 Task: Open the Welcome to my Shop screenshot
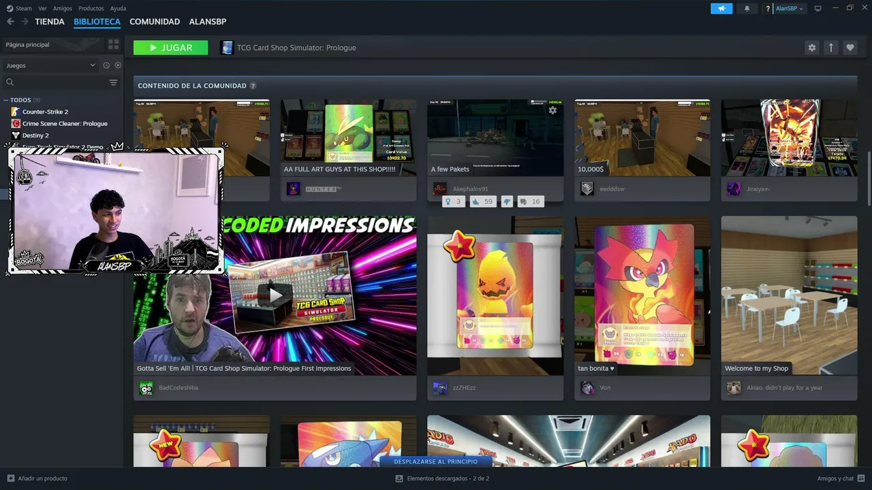tap(790, 295)
